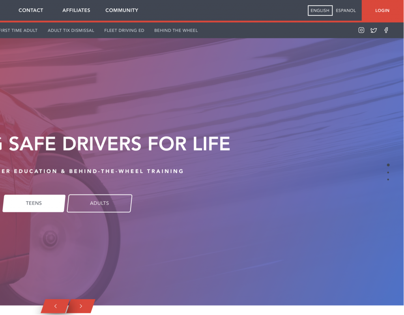Advance to next slide using right arrow

[x=81, y=306]
